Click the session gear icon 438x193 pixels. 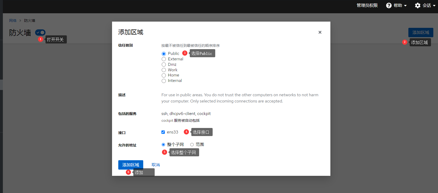pyautogui.click(x=418, y=5)
